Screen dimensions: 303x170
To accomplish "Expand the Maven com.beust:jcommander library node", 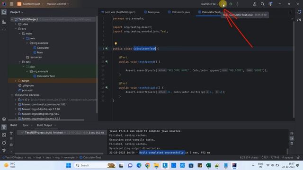I will tap(16, 104).
